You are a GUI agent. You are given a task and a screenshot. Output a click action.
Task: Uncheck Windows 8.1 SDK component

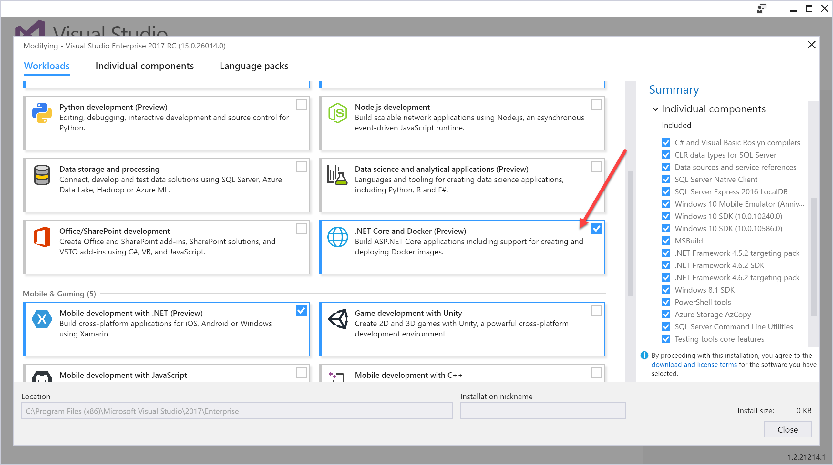click(666, 290)
